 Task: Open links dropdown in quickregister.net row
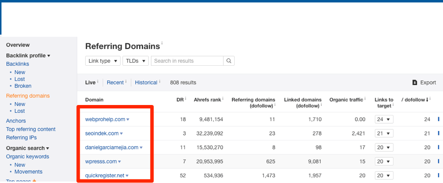tap(384, 176)
